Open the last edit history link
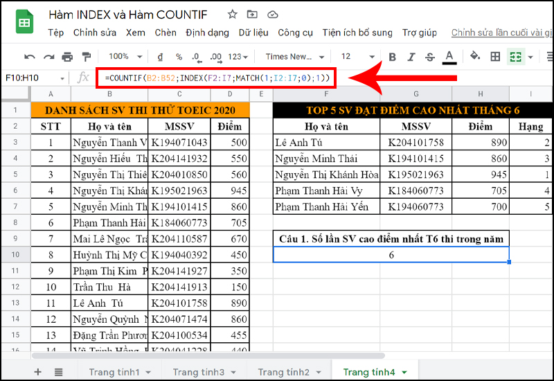554x381 pixels. [x=501, y=33]
